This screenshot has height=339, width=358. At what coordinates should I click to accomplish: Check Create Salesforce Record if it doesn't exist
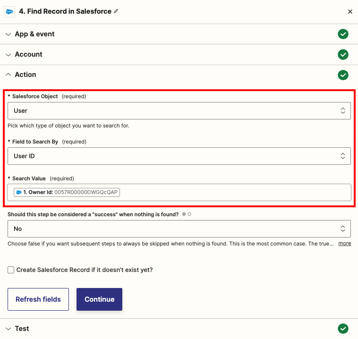coord(11,270)
